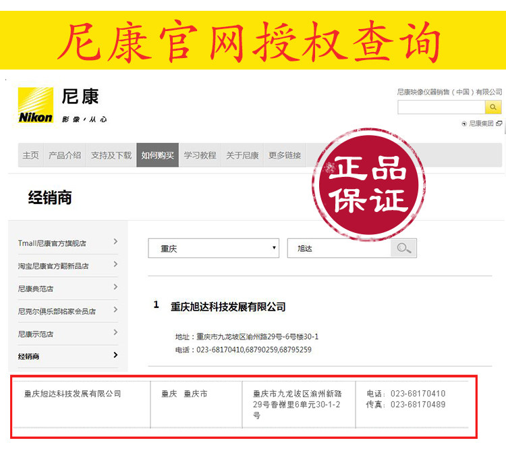Click arrow next to 经销商 sidebar item
Image resolution: width=506 pixels, height=476 pixels.
click(115, 355)
